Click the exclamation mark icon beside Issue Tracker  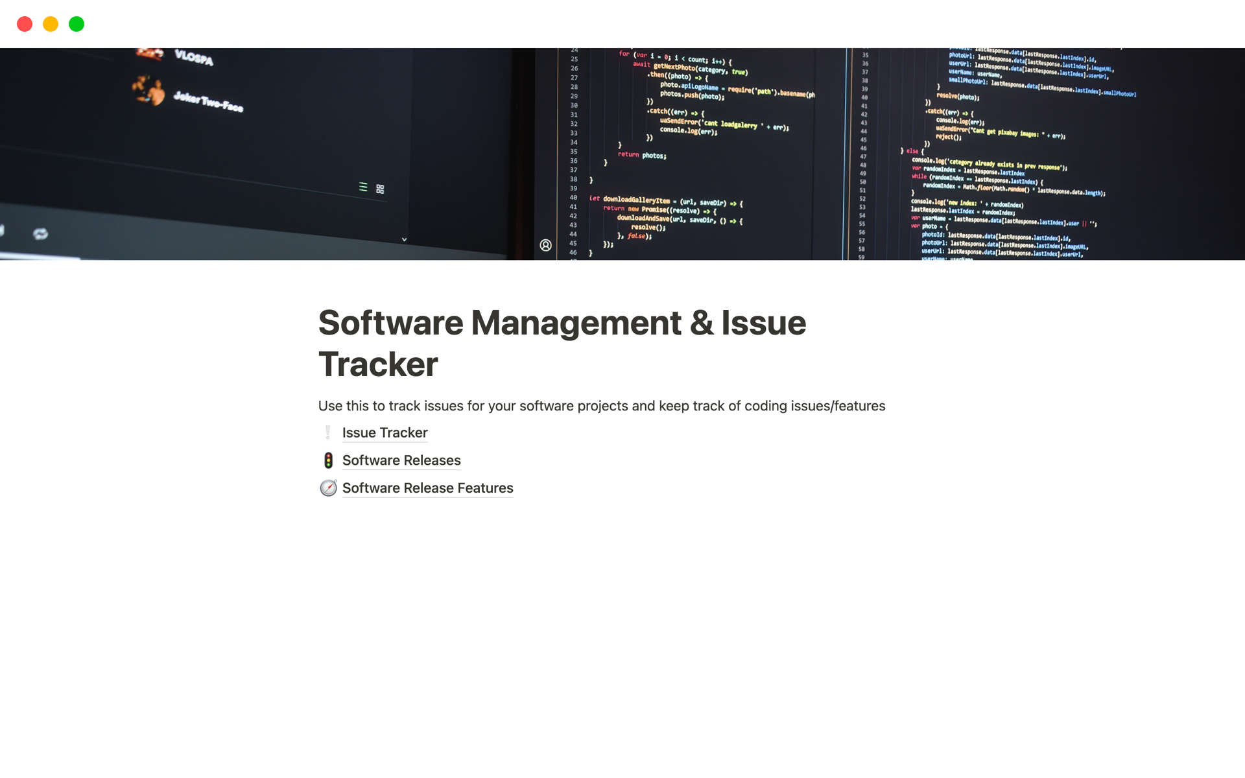click(x=328, y=432)
